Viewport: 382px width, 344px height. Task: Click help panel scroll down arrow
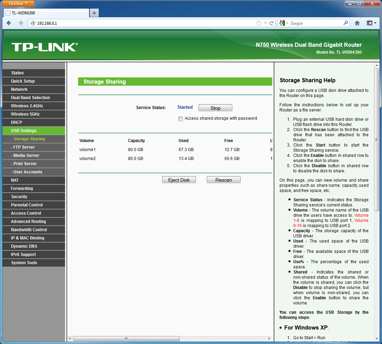[x=376, y=338]
